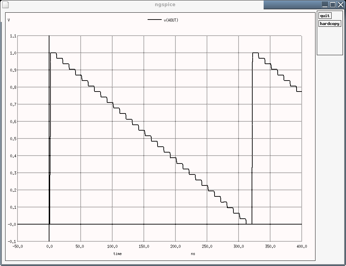Maximize the background window

[x=333, y=5]
